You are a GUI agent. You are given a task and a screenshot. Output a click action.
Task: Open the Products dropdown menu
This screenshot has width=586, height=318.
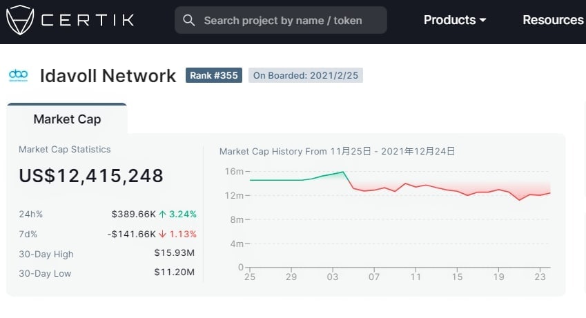[x=455, y=20]
